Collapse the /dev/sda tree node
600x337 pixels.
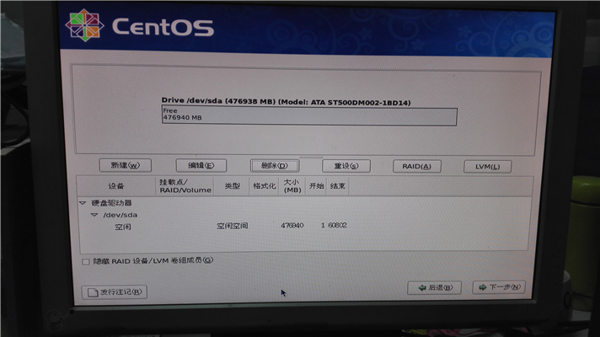(94, 215)
